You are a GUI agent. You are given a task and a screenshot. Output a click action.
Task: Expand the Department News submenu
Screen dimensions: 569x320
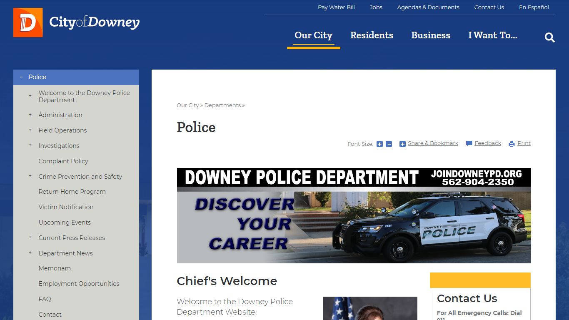tap(30, 253)
